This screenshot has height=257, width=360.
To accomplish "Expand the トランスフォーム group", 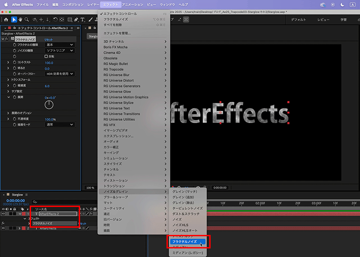I will [8, 80].
